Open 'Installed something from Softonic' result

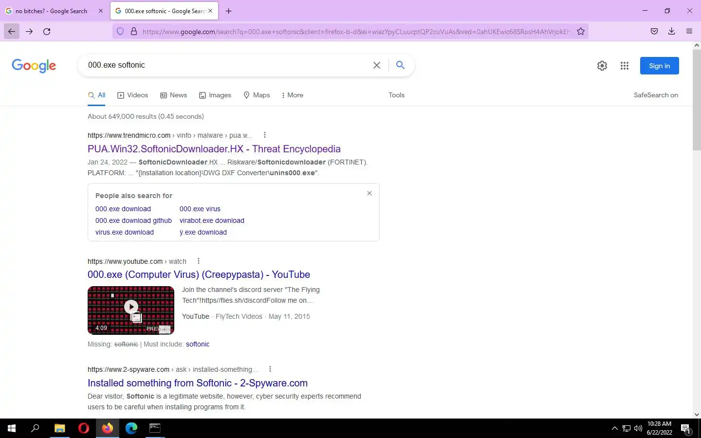198,383
